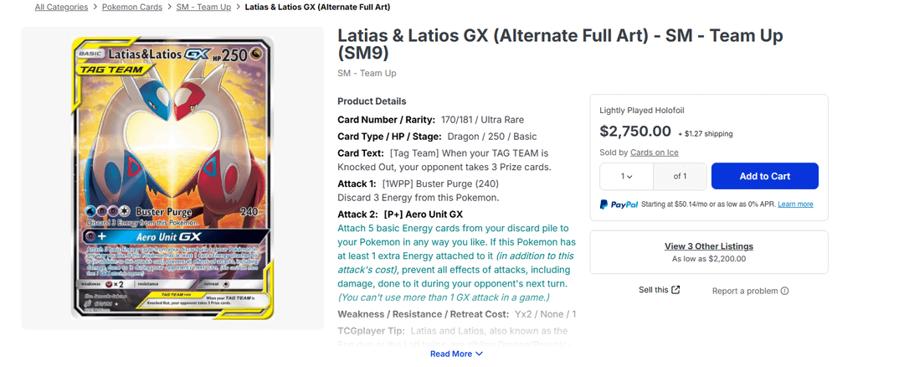Click the Latias & Latios card image
The width and height of the screenshot is (904, 367).
click(172, 178)
